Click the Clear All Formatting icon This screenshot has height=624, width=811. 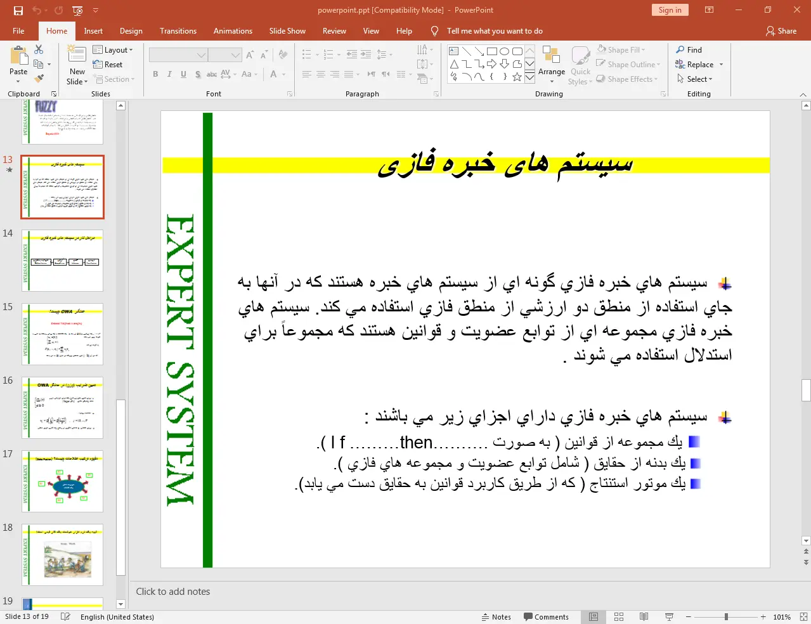coord(283,55)
